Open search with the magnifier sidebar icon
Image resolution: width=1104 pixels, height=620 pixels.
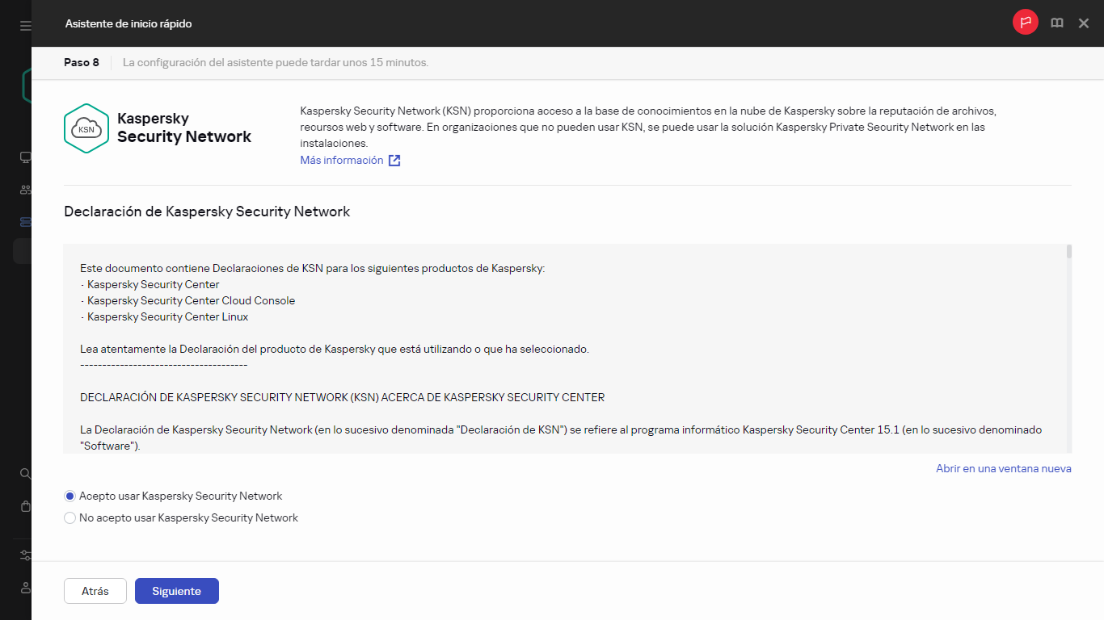point(24,474)
